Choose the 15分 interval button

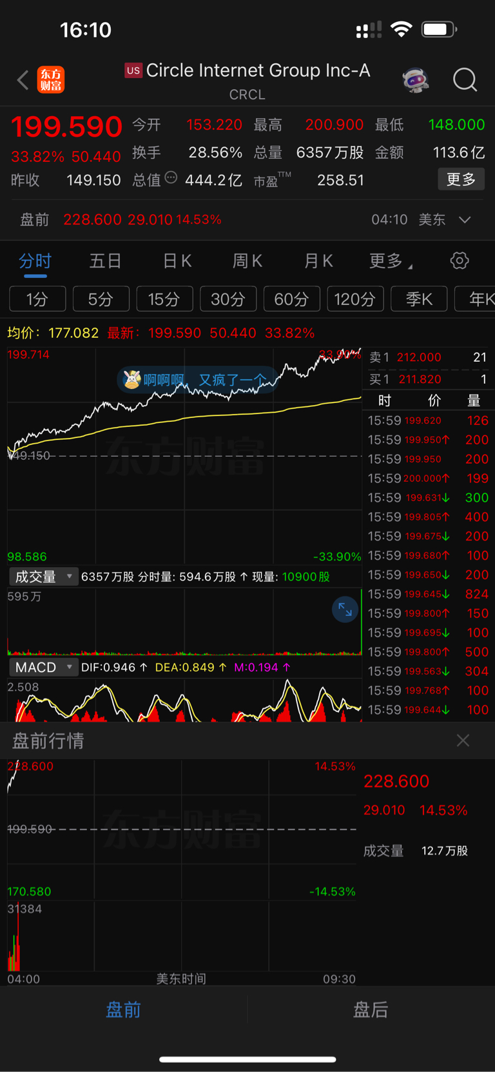(164, 299)
